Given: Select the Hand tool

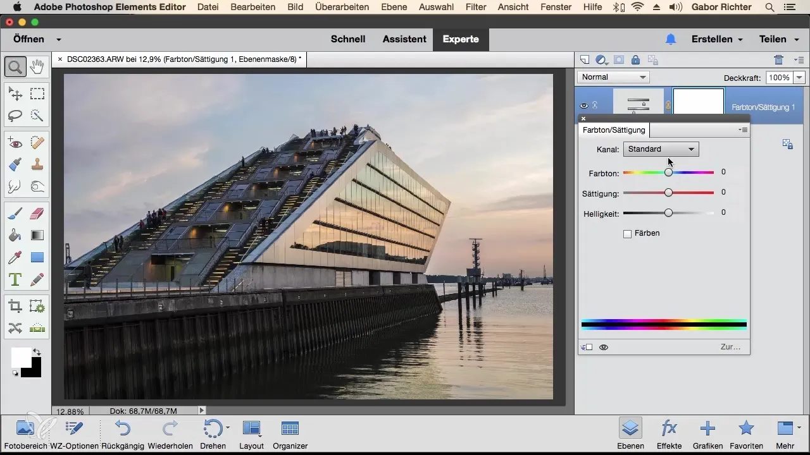Looking at the screenshot, I should click(37, 66).
